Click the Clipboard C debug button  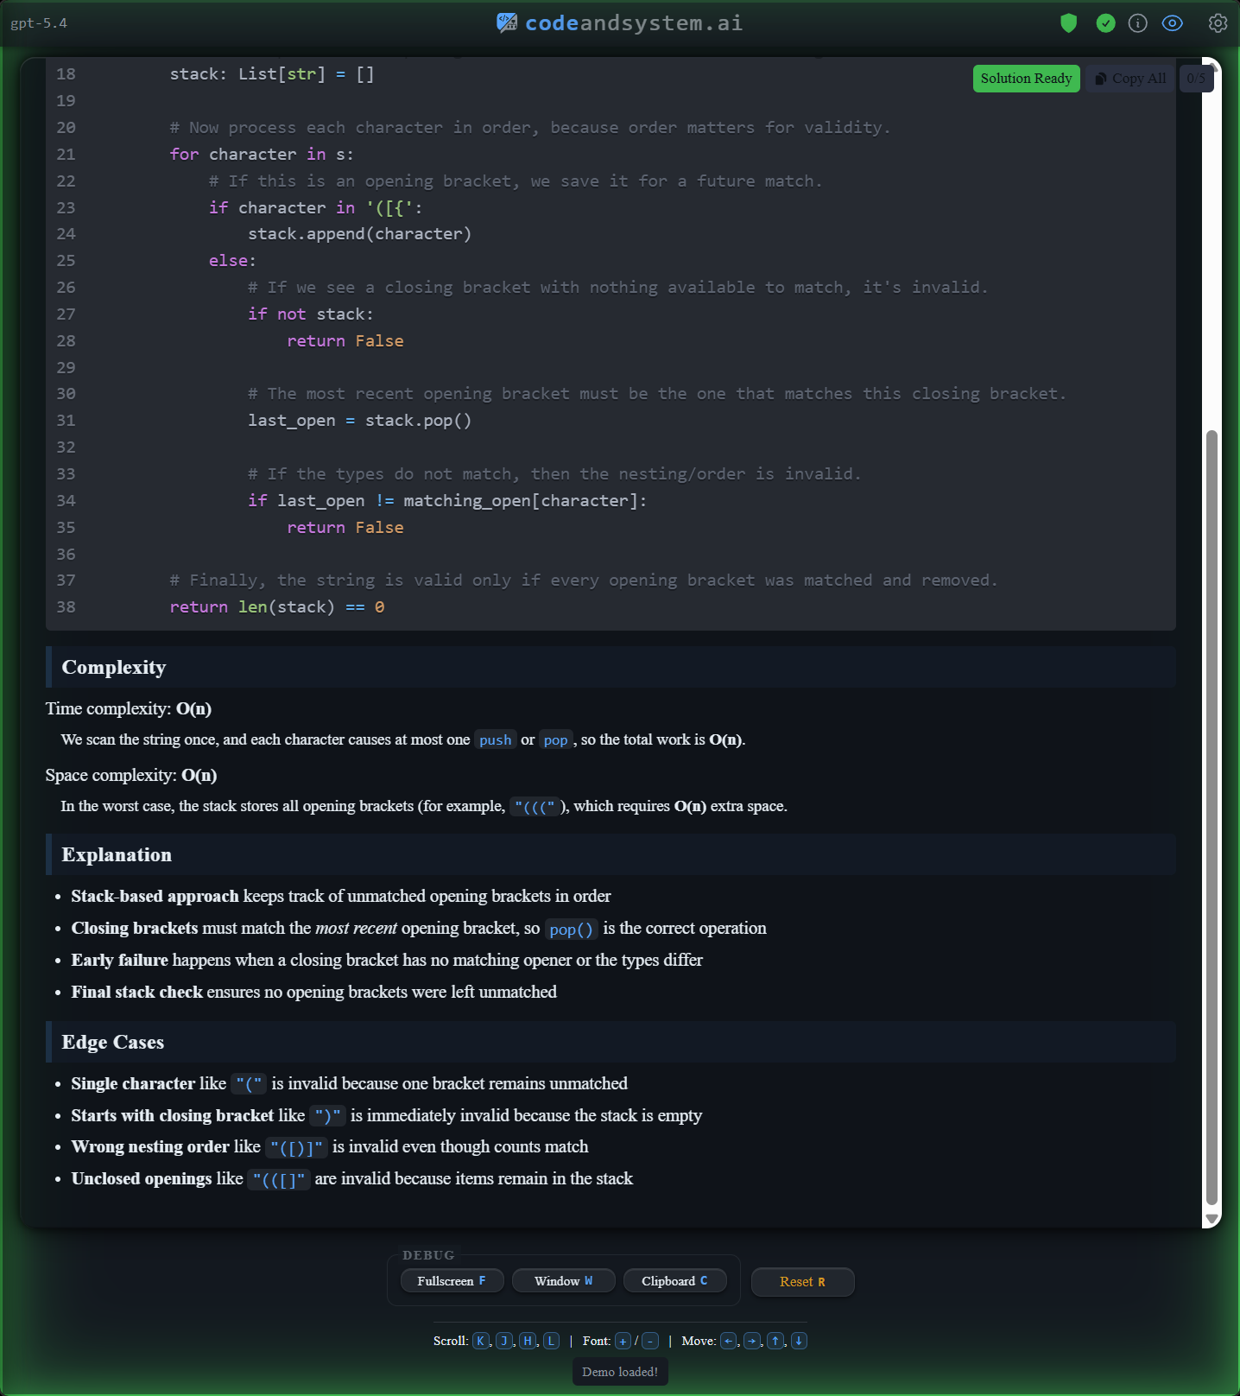click(x=674, y=1281)
